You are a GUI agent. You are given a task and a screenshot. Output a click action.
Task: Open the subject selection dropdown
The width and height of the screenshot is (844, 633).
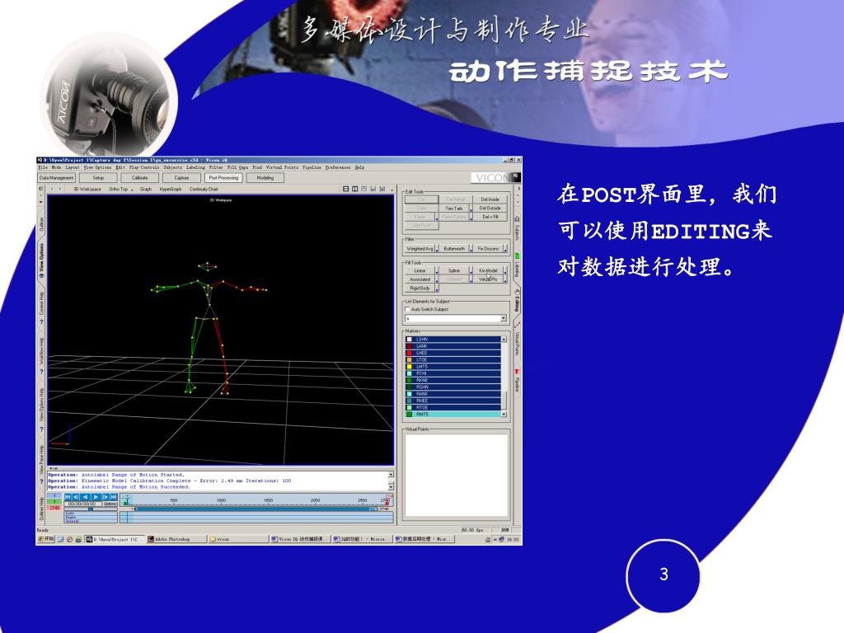pyautogui.click(x=504, y=318)
